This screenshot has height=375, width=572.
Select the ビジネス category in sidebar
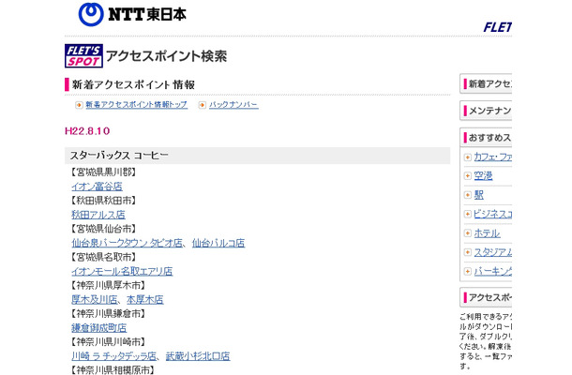(x=492, y=214)
